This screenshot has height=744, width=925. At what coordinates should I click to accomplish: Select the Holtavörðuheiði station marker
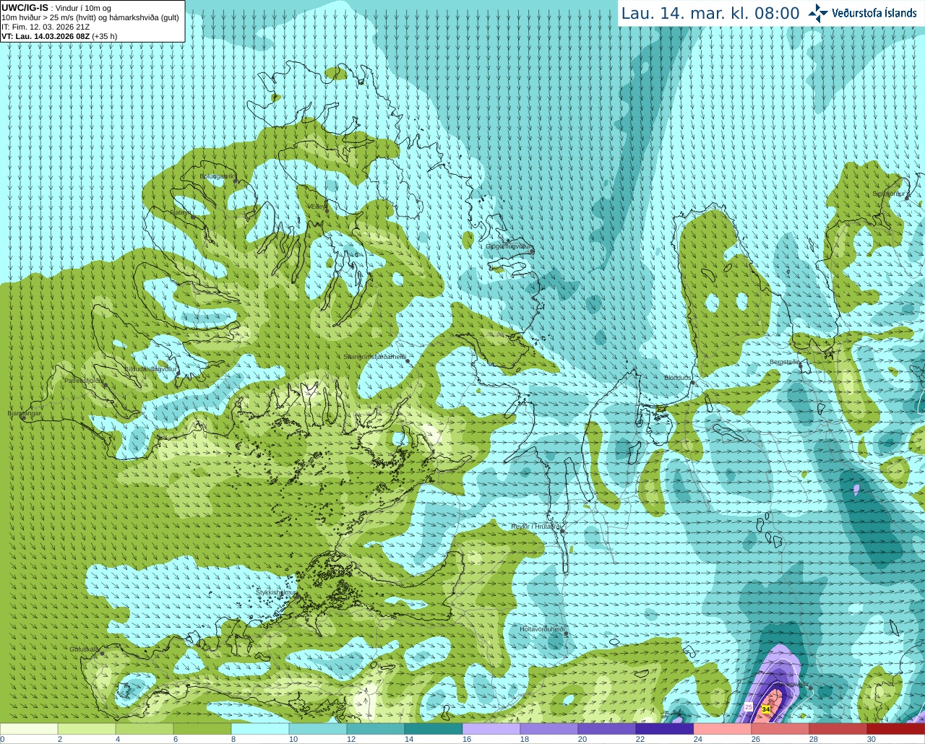(x=566, y=633)
